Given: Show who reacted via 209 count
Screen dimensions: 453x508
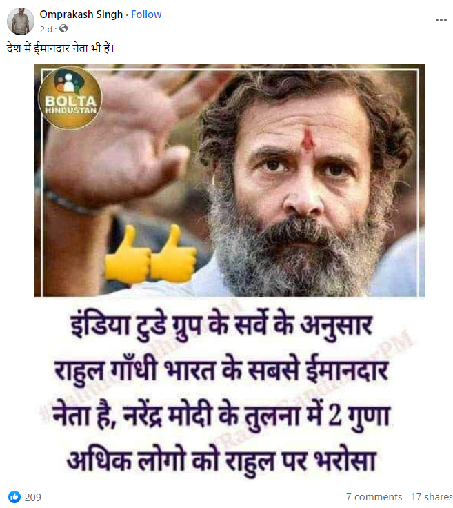Looking at the screenshot, I should [32, 497].
